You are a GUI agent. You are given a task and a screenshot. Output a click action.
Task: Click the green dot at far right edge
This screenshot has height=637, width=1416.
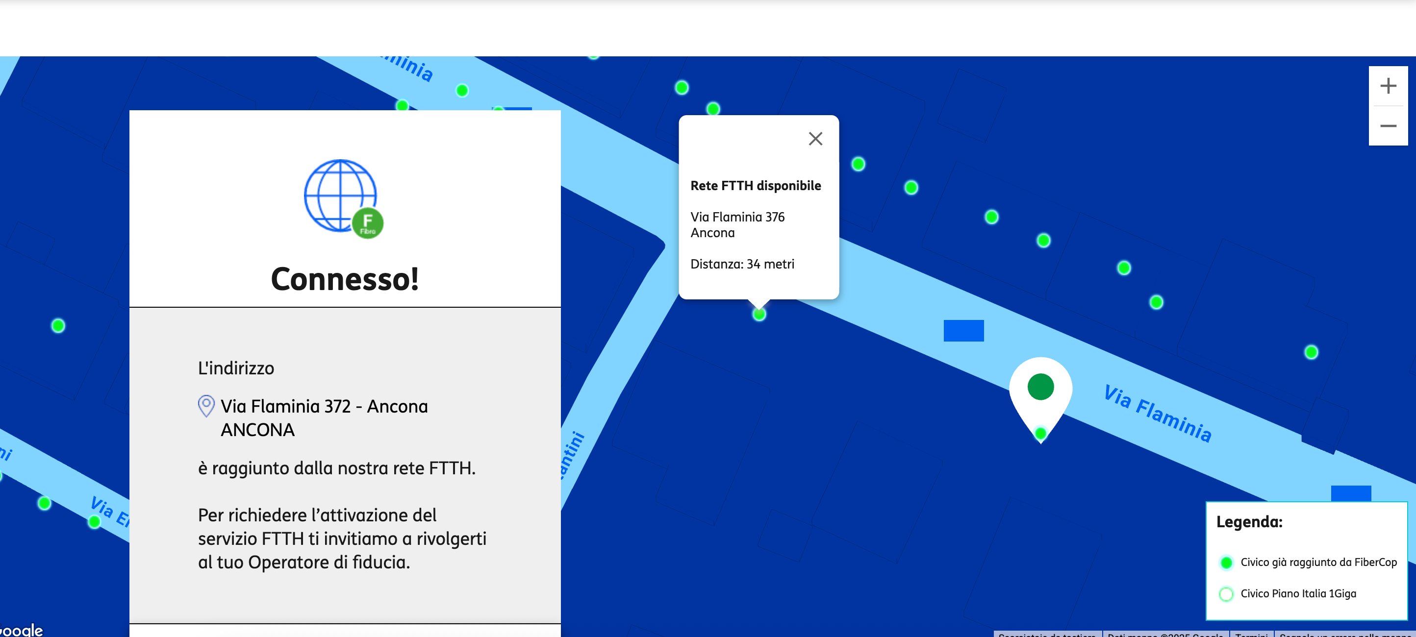[1311, 352]
